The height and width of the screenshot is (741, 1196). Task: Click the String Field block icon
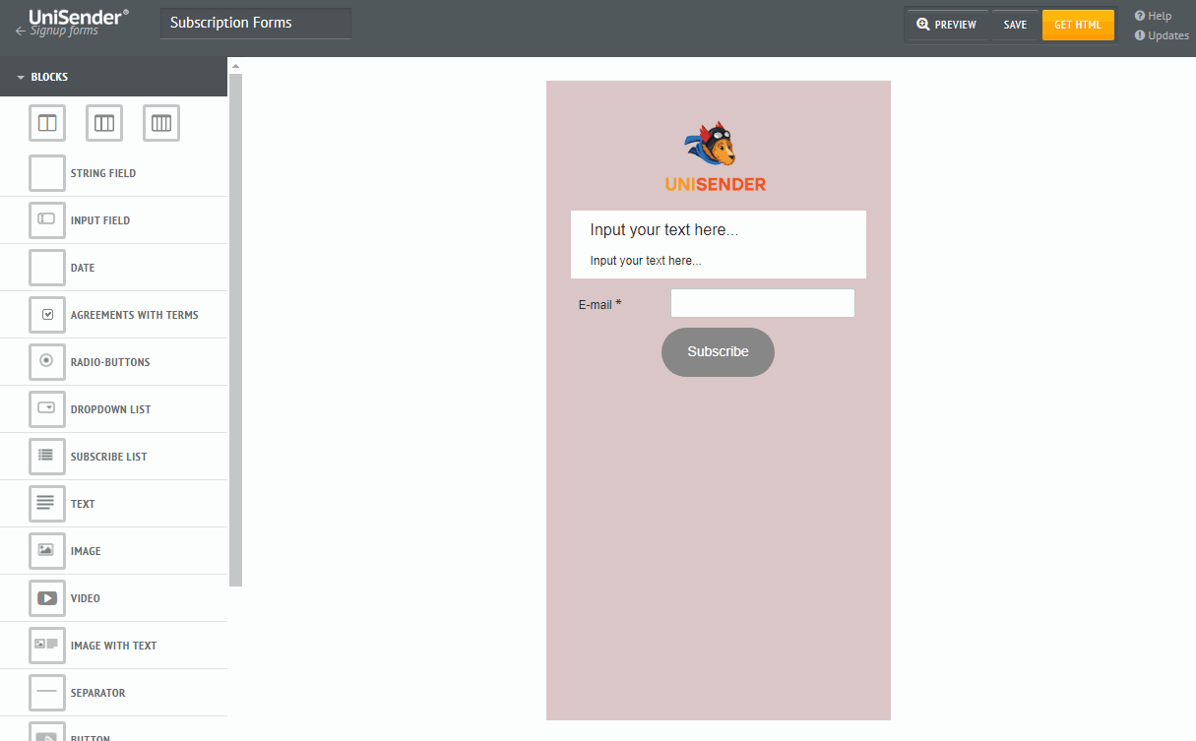coord(47,173)
